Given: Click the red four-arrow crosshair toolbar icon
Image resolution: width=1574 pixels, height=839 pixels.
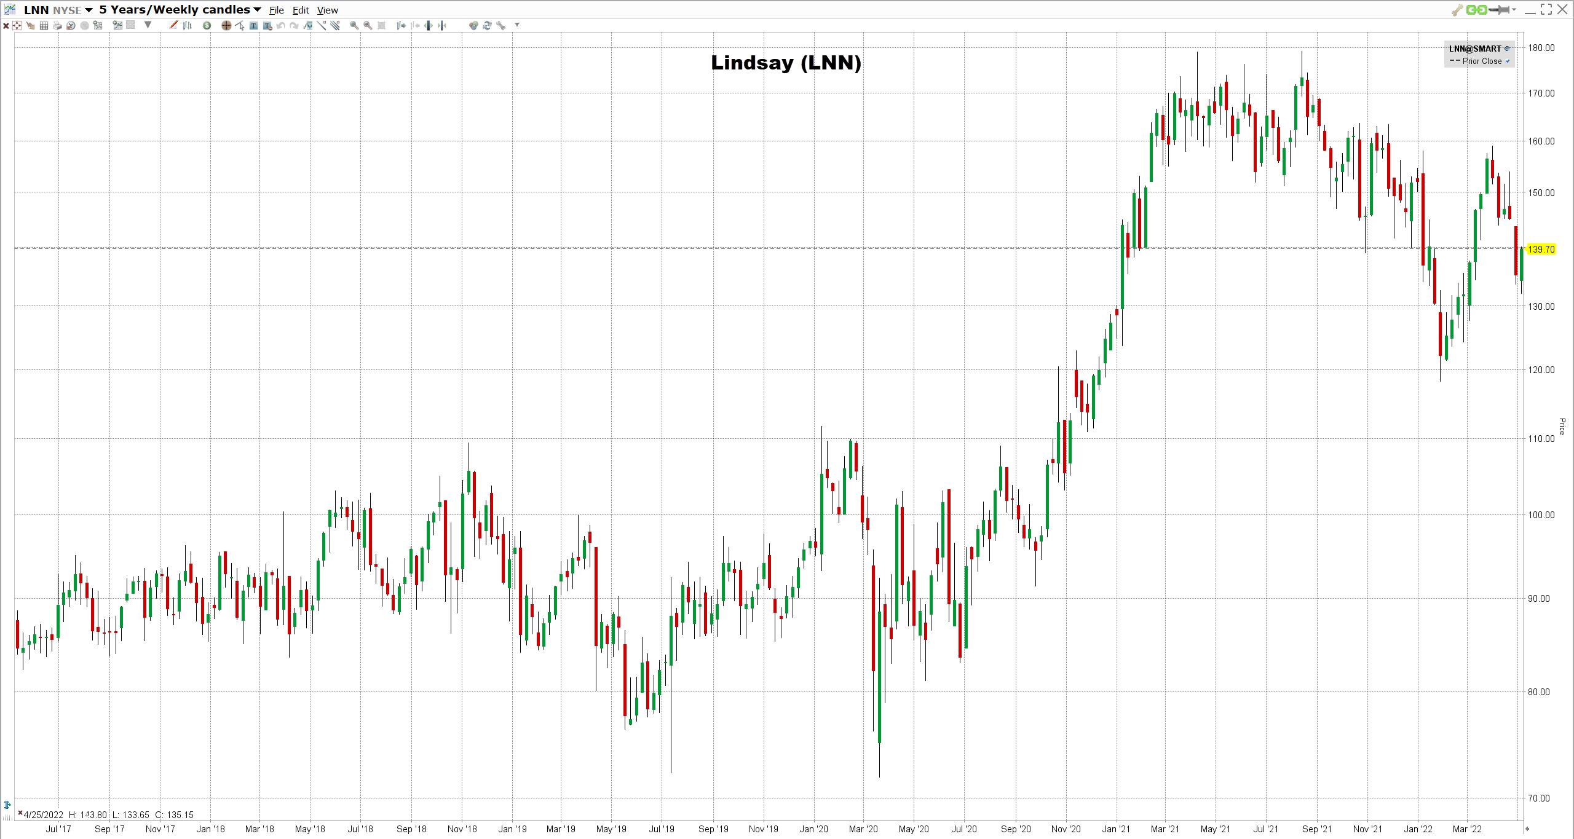Looking at the screenshot, I should (x=17, y=25).
